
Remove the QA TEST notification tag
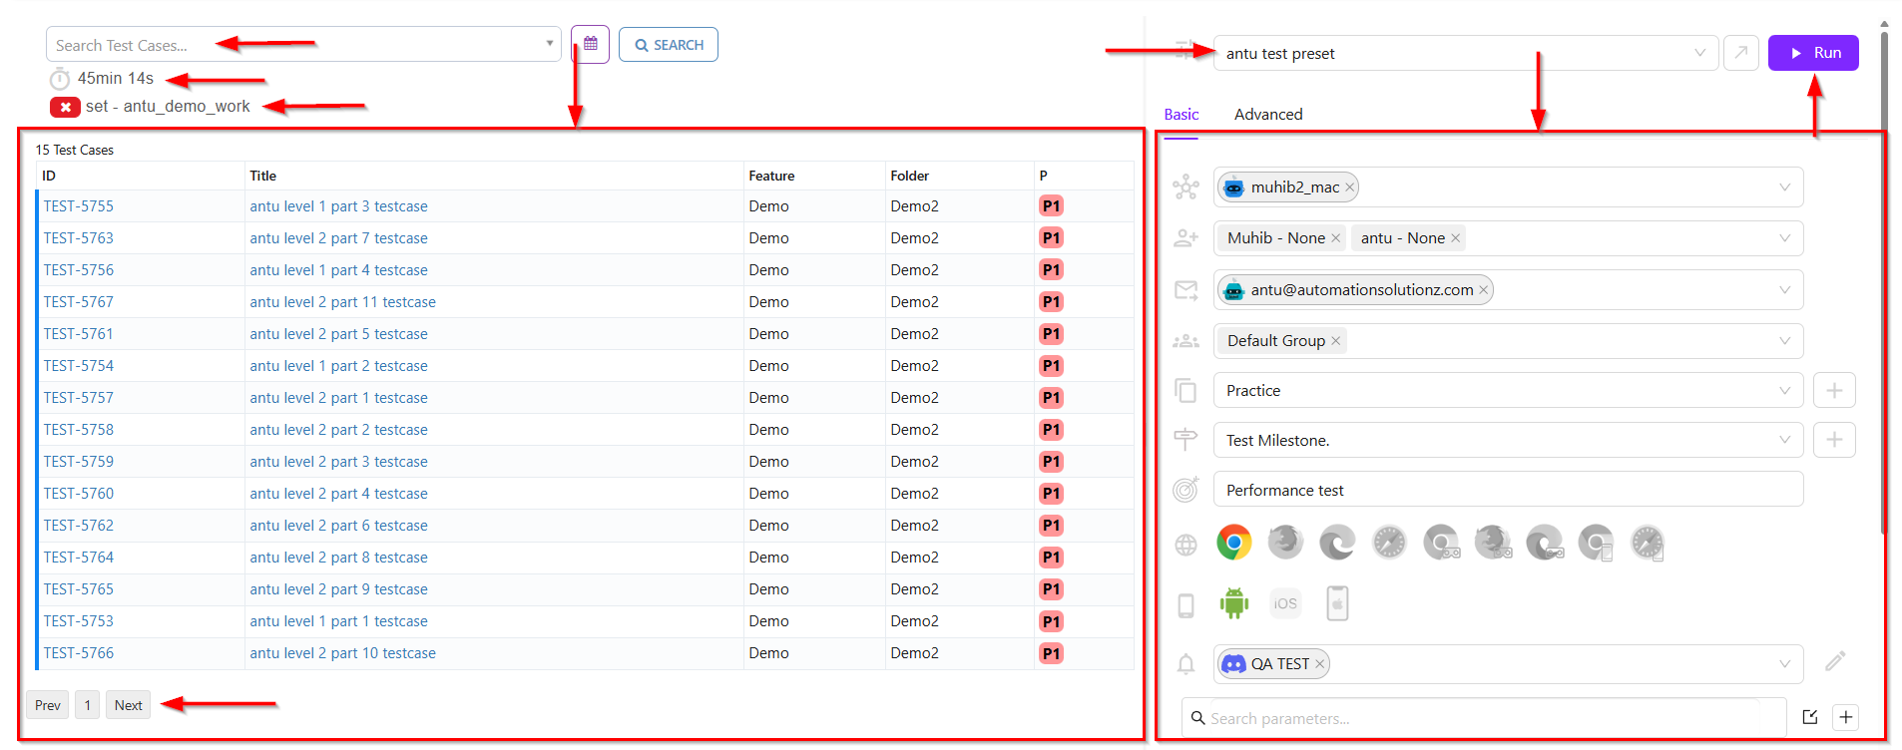click(1319, 664)
